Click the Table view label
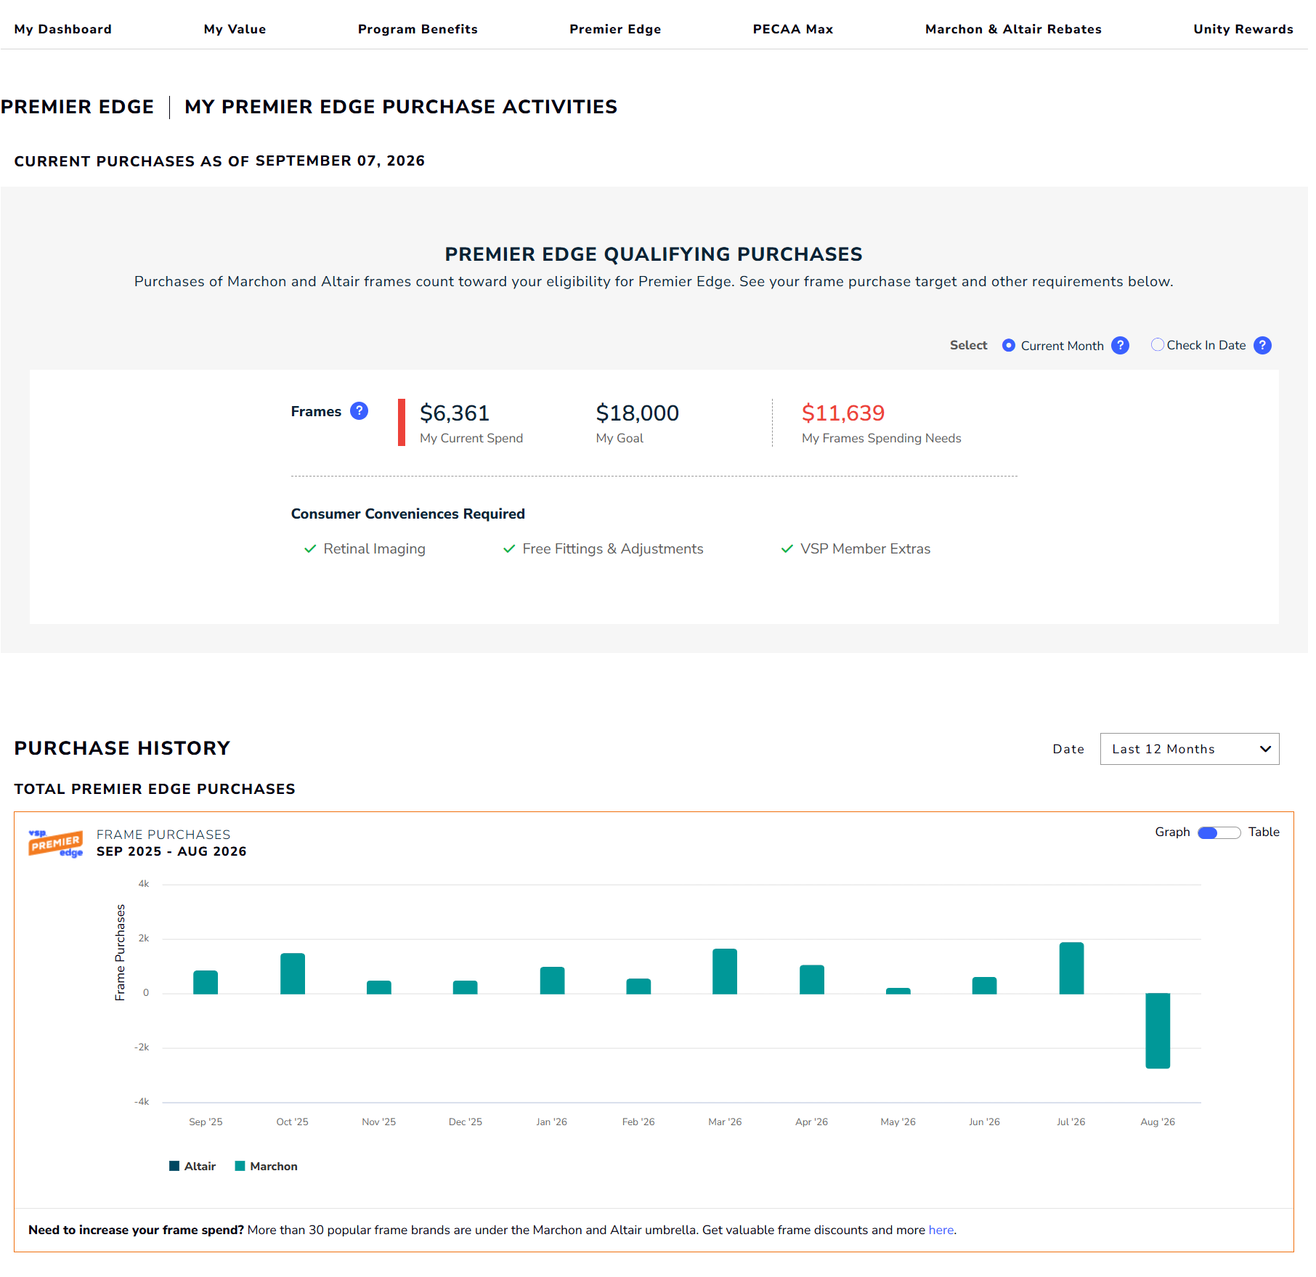 [x=1264, y=832]
